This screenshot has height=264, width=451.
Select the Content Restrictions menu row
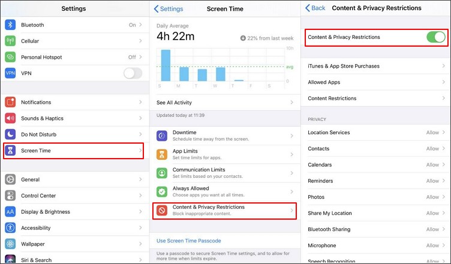375,98
